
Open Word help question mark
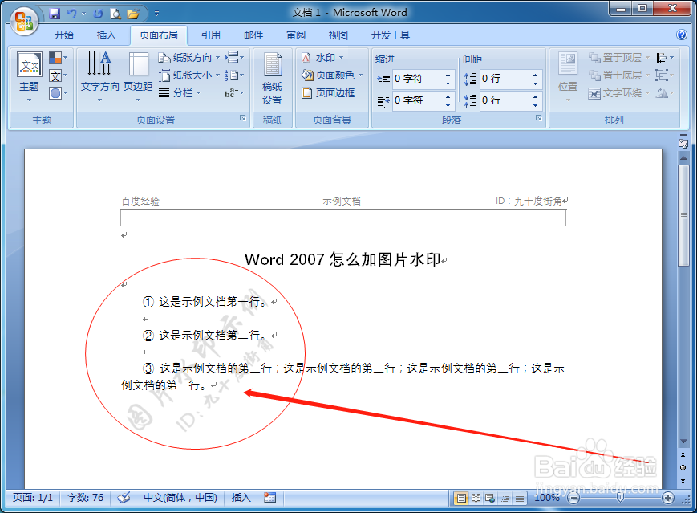tap(682, 35)
